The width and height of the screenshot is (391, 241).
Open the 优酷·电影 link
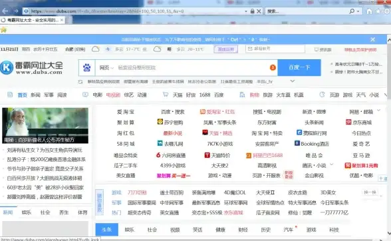361,176
